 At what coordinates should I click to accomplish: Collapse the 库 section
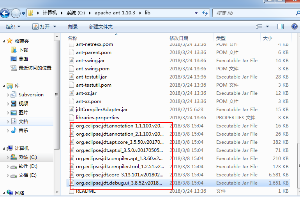pos(4,86)
